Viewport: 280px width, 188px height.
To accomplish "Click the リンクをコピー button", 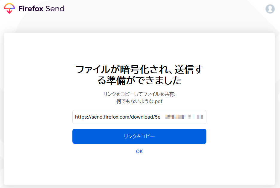I will click(139, 136).
